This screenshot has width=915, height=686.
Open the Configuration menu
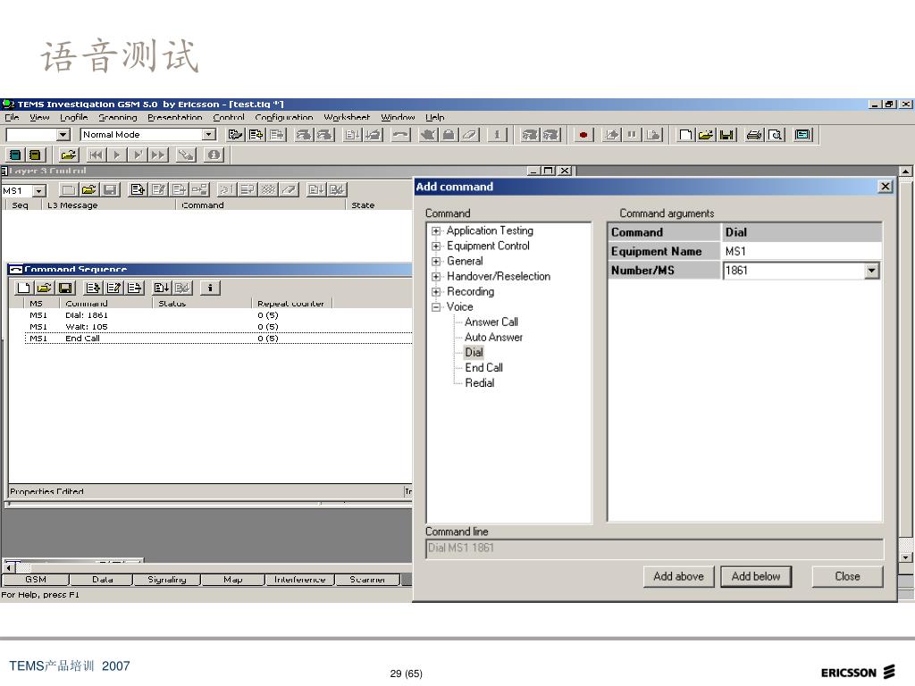(283, 117)
